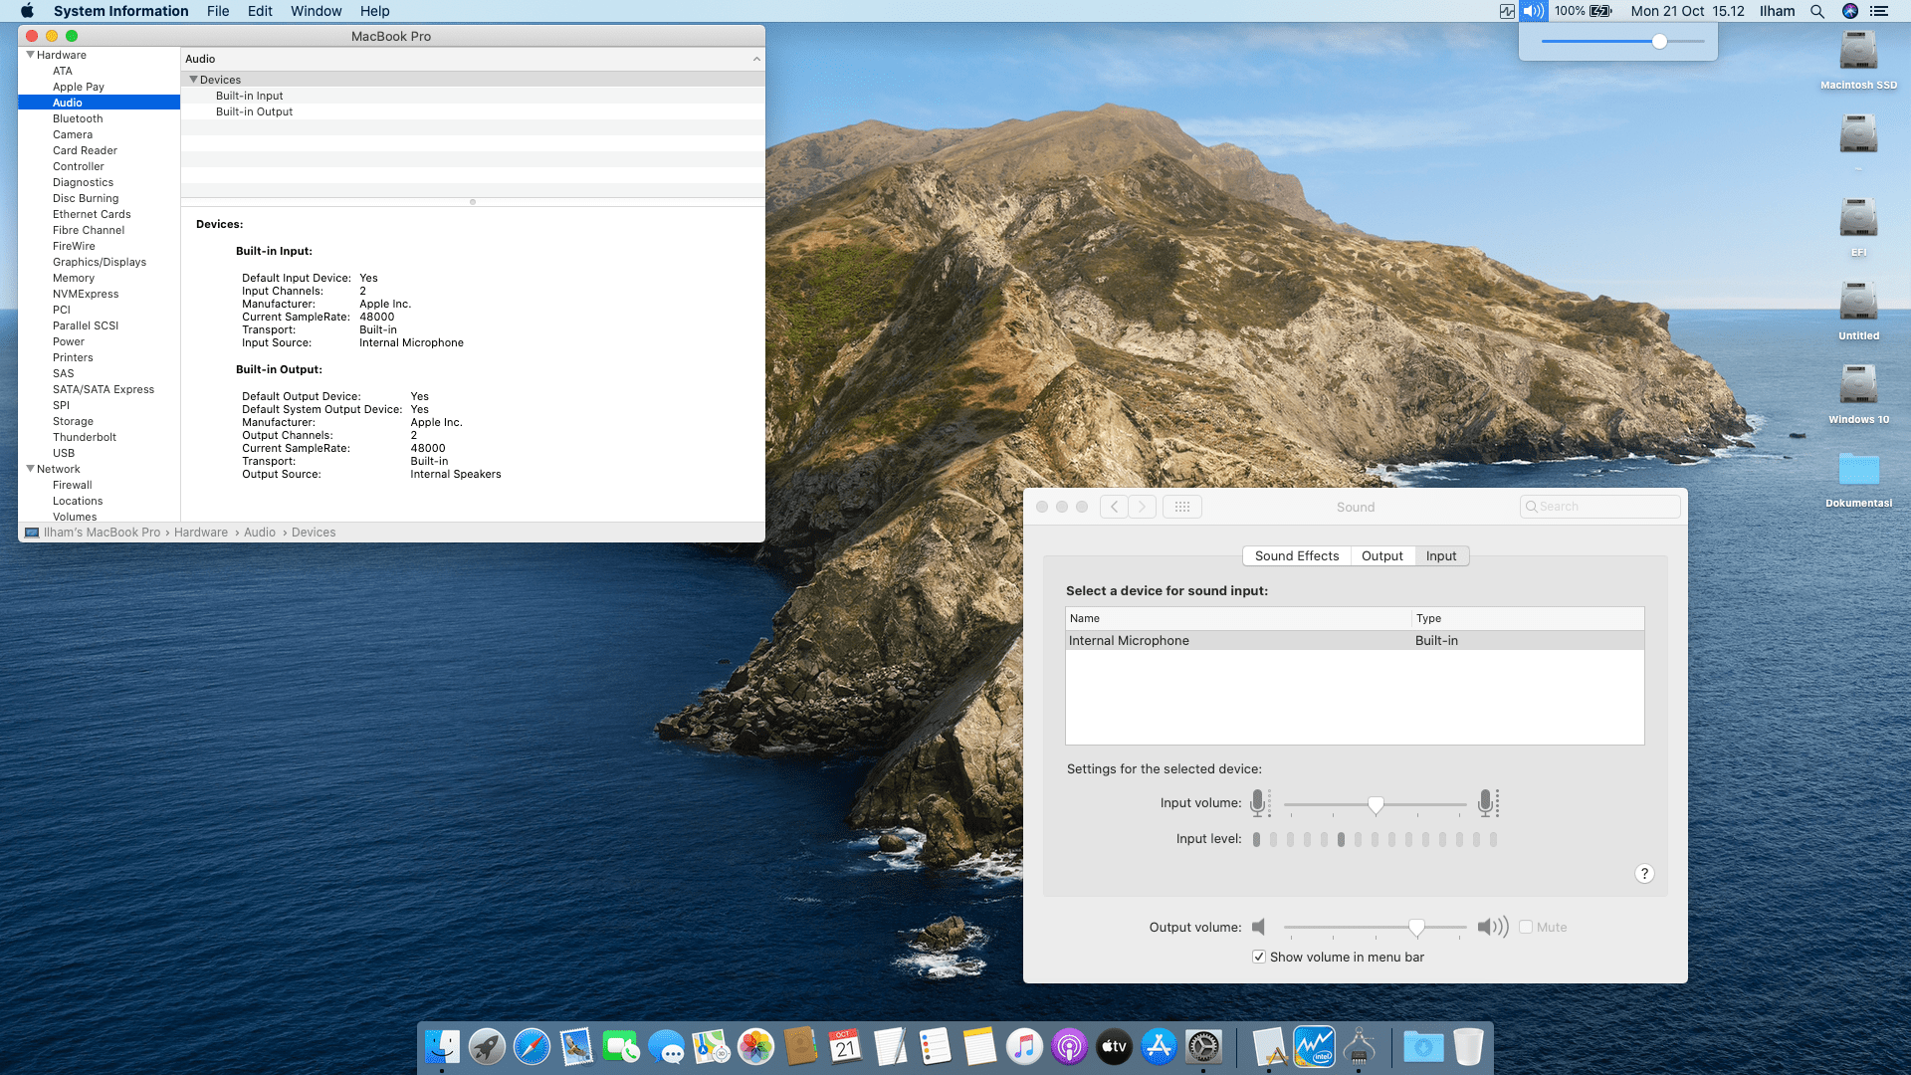Viewport: 1911px width, 1075px height.
Task: Click the help question mark button
Action: pos(1644,873)
